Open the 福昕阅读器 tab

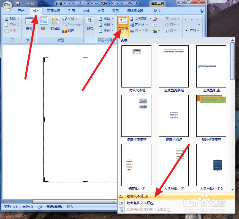[135, 11]
